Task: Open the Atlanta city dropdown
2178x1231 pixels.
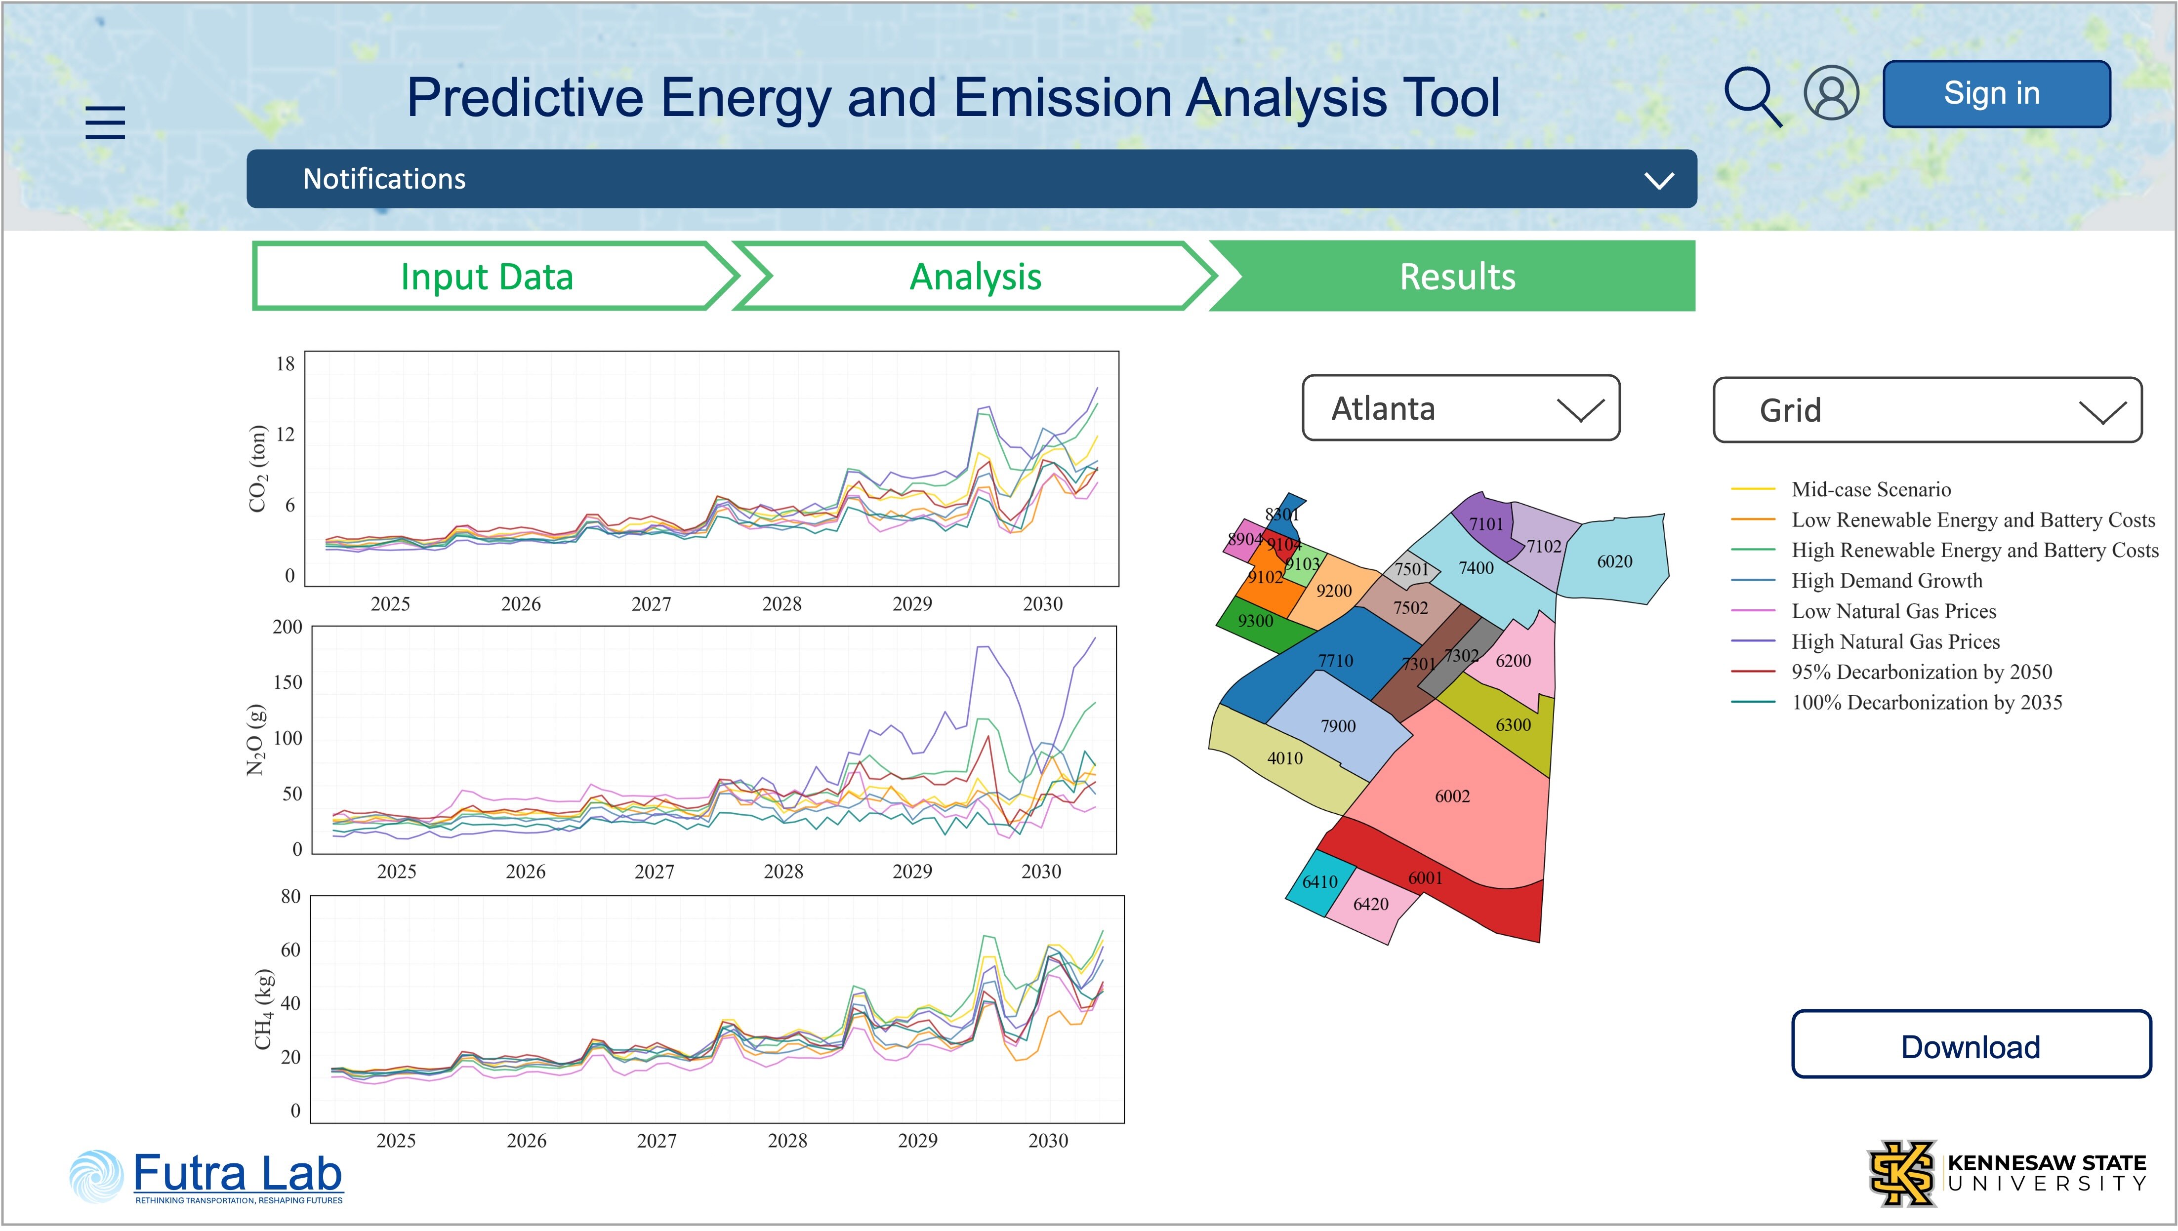Action: [1460, 408]
